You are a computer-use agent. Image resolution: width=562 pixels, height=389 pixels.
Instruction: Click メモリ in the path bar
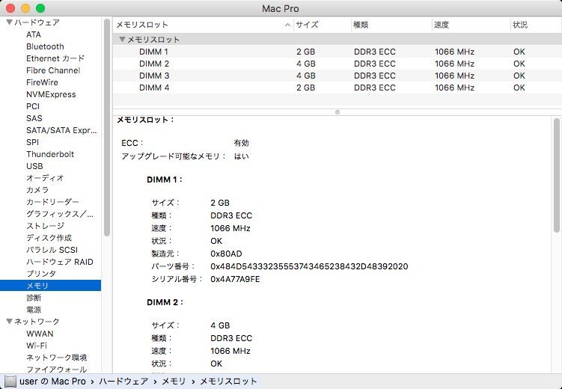(x=174, y=382)
